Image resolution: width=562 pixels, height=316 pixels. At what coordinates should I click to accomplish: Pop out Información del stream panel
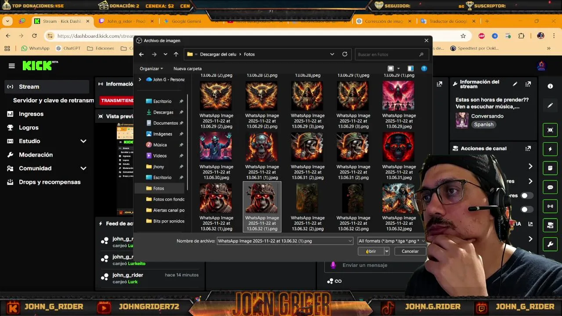[x=528, y=84]
